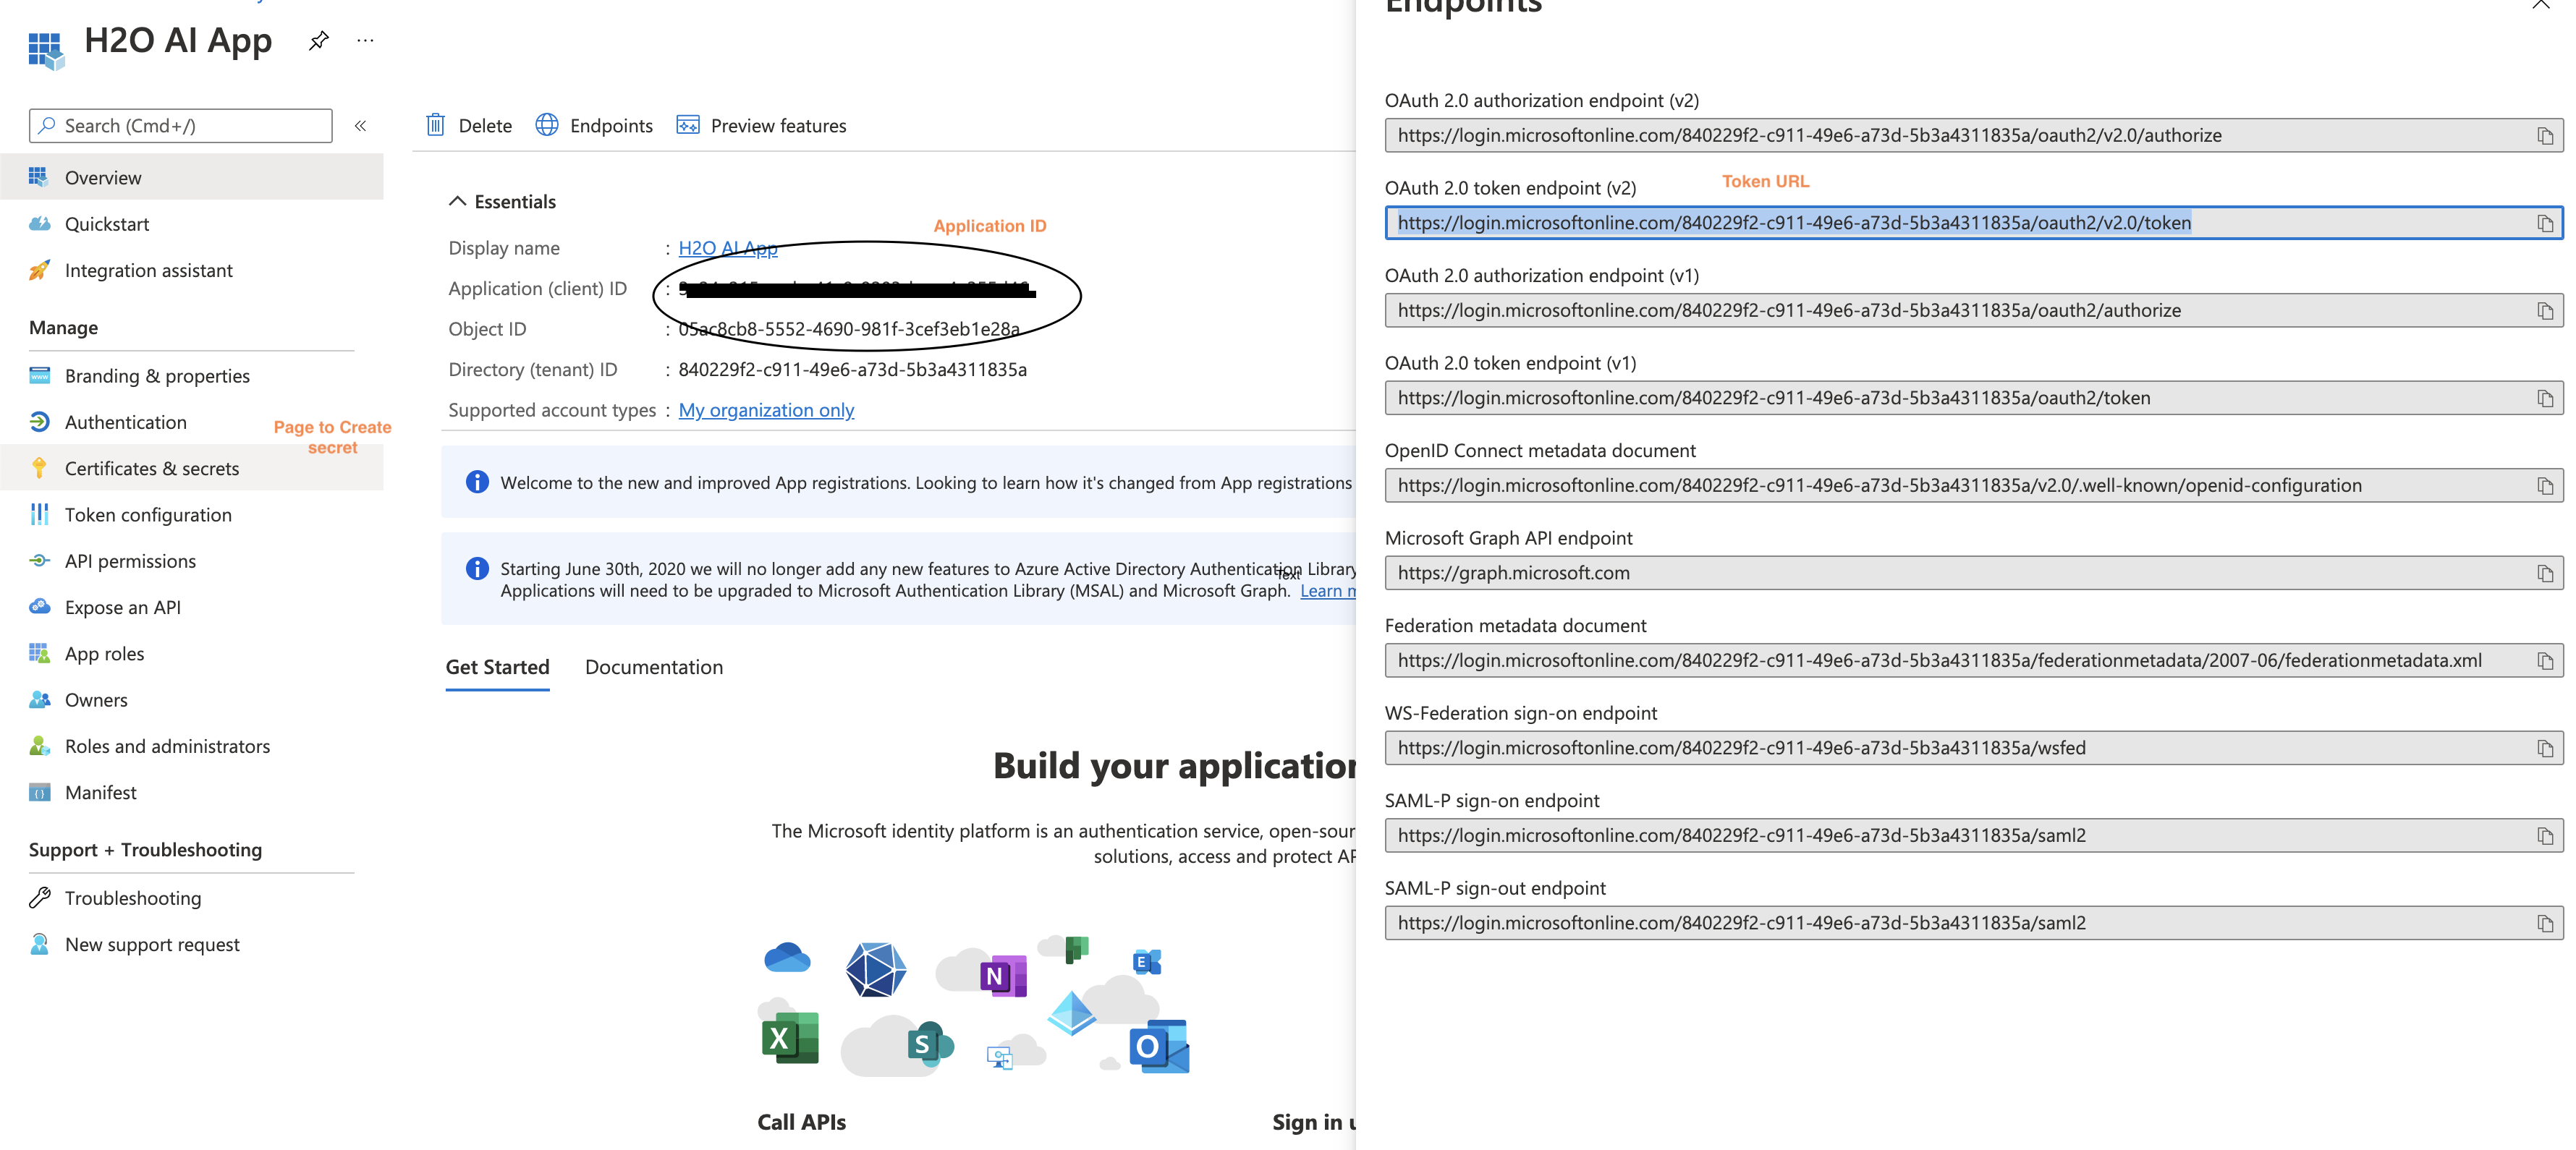This screenshot has width=2576, height=1150.
Task: Copy OpenID Connect metadata document URL
Action: pos(2545,485)
